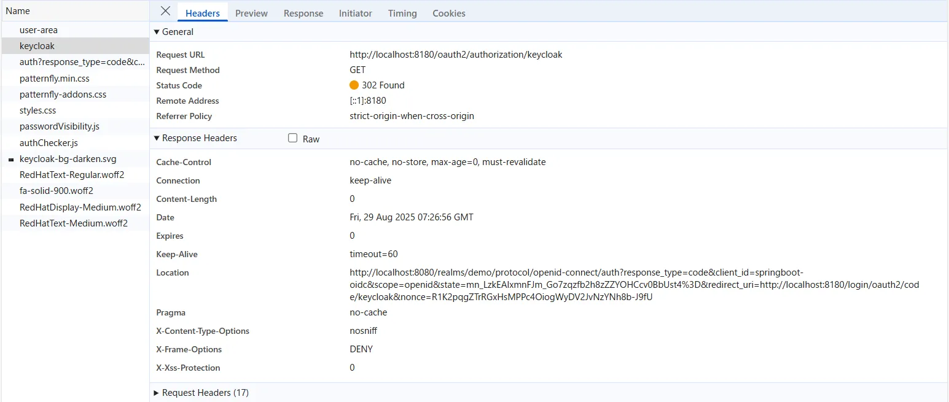Image resolution: width=949 pixels, height=402 pixels.
Task: Close the request details panel
Action: click(165, 12)
